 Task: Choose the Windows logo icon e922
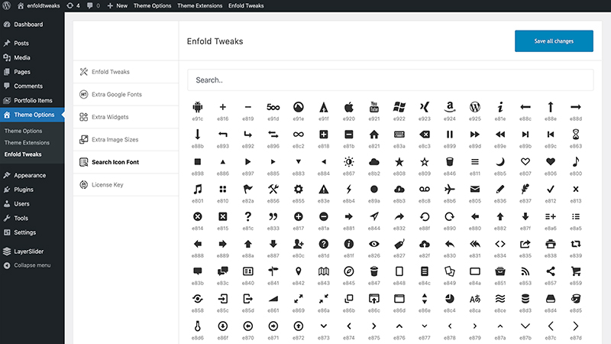399,107
